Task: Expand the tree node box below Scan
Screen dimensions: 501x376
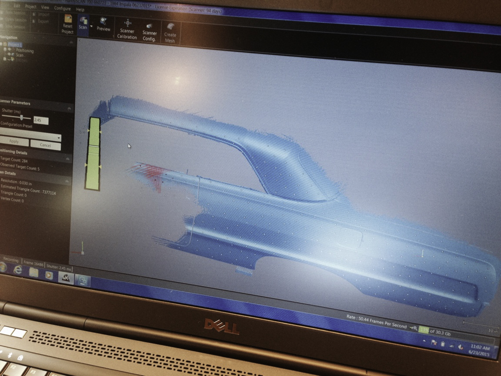Action: 4,59
